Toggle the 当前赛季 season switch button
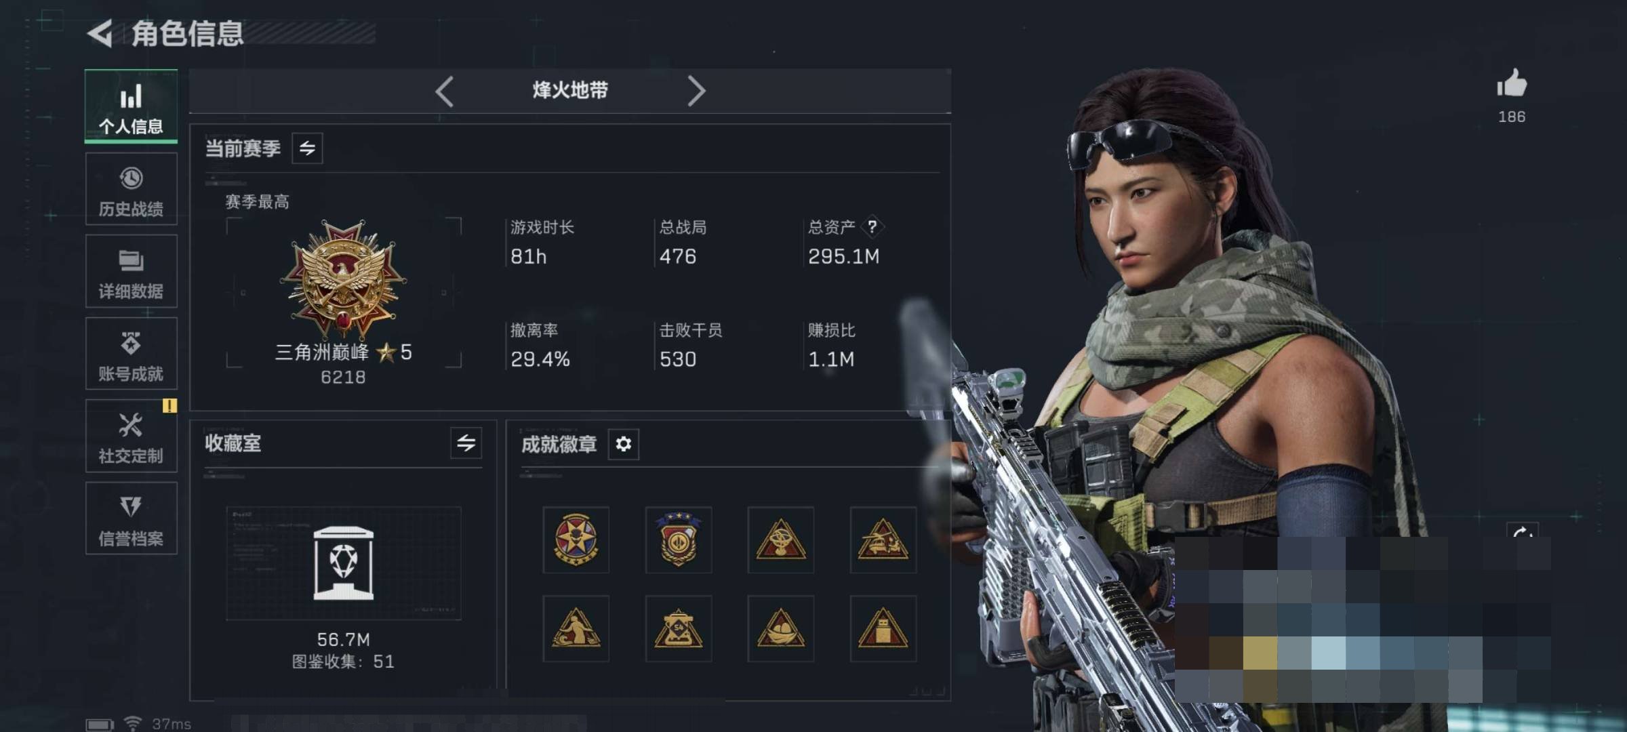The width and height of the screenshot is (1627, 732). click(x=307, y=148)
